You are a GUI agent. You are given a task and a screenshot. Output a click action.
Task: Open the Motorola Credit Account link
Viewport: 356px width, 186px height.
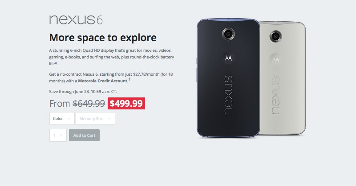click(x=103, y=81)
